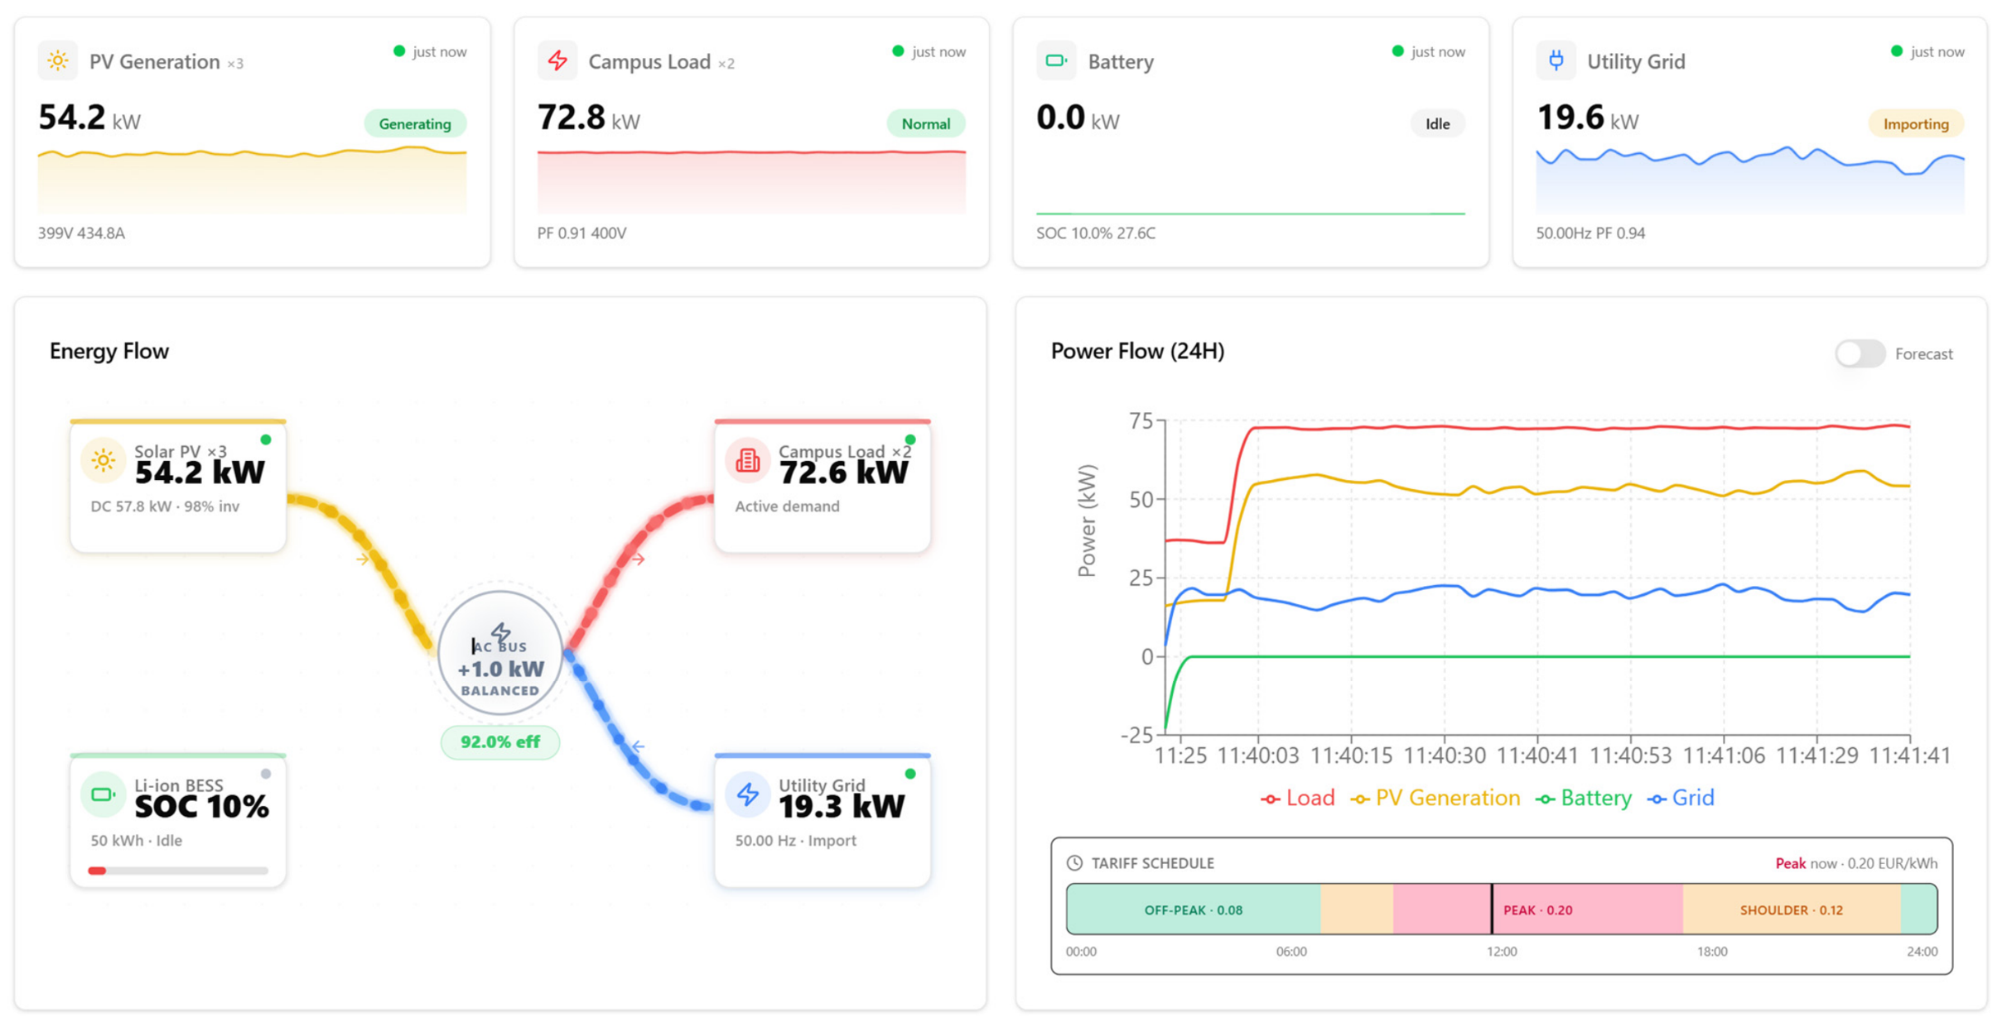Click the Importing status badge
The width and height of the screenshot is (2002, 1027).
1916,124
